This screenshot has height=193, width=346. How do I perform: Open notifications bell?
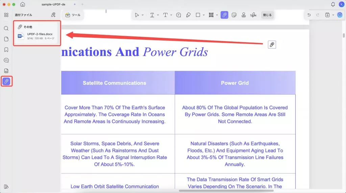tap(333, 4)
